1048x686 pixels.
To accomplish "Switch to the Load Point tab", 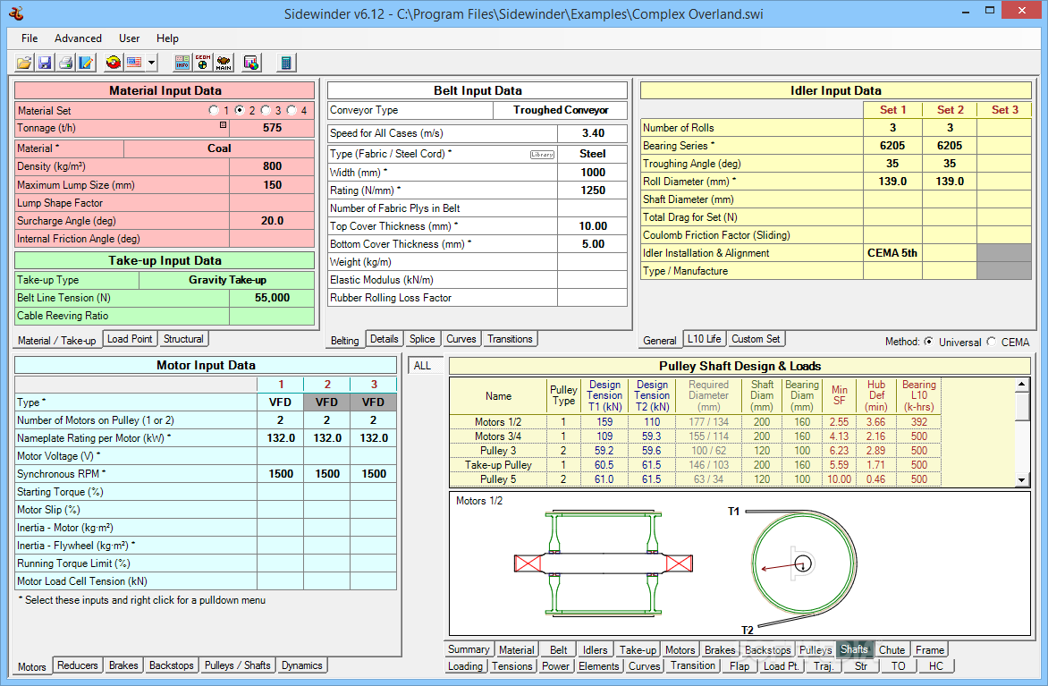I will (130, 339).
